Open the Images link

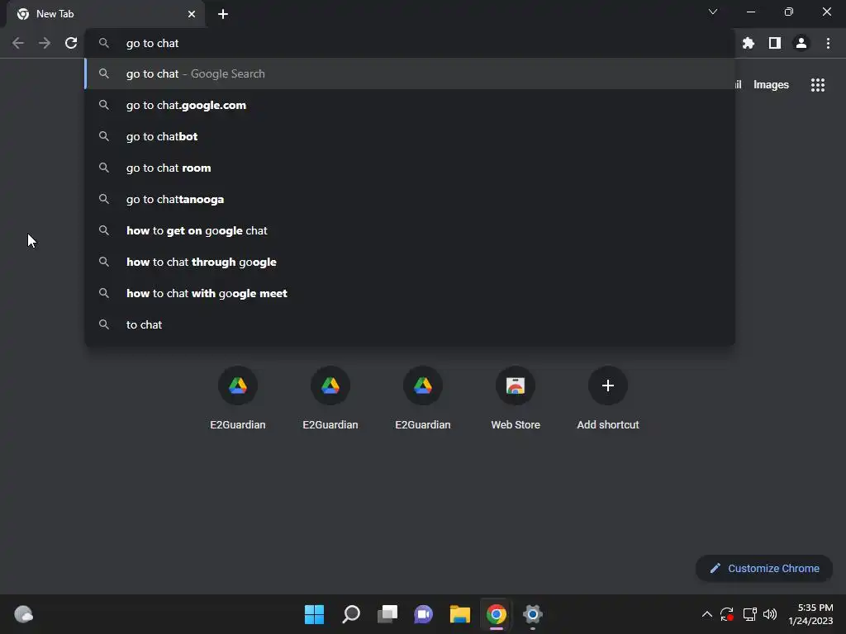pos(771,85)
